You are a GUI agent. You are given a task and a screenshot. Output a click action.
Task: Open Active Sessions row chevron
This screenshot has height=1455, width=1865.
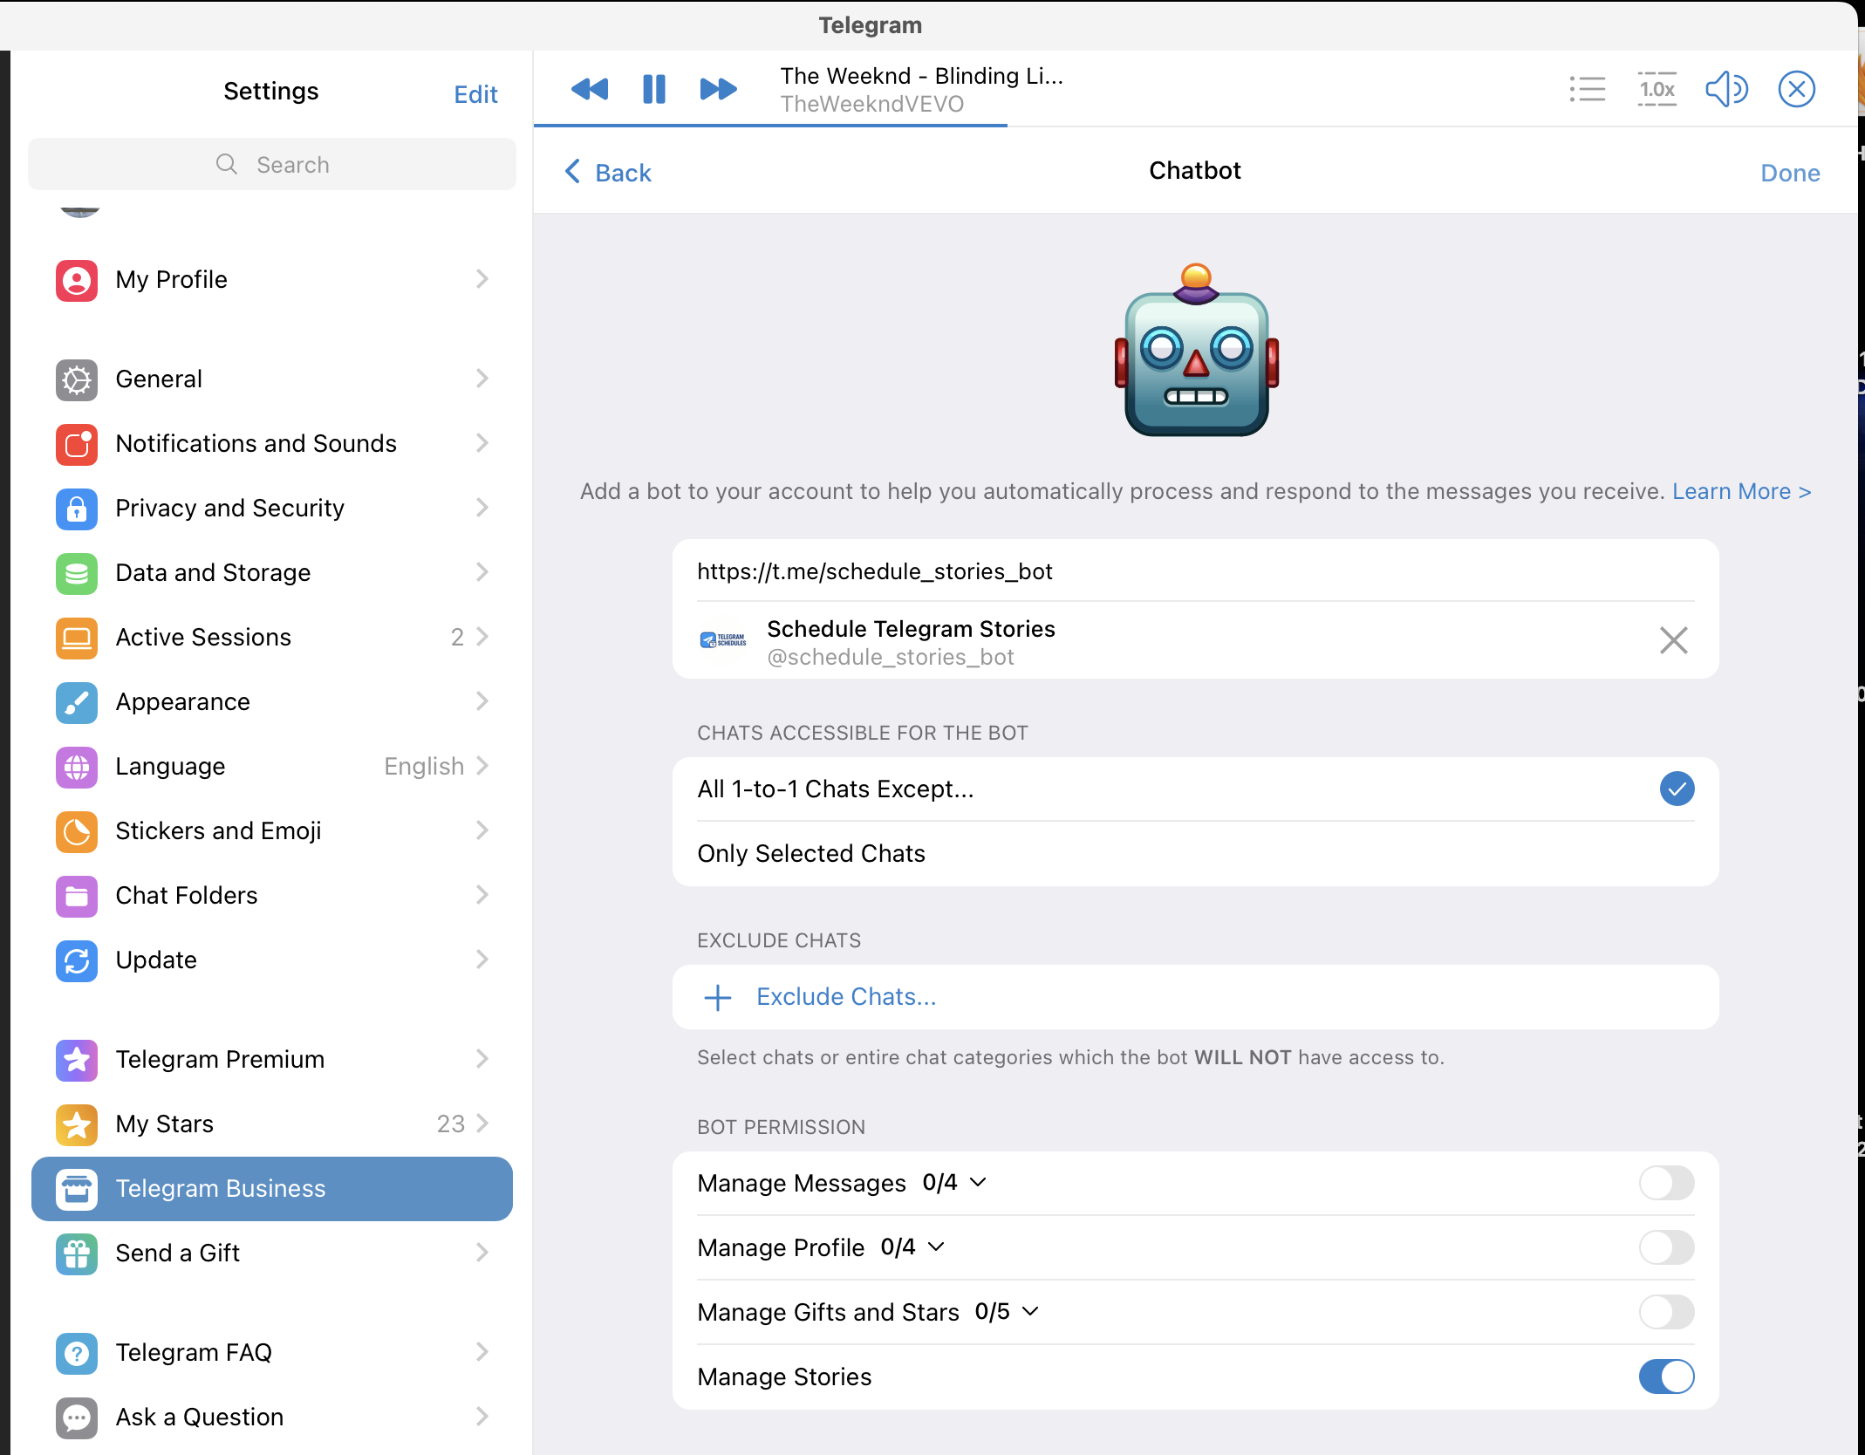coord(482,637)
